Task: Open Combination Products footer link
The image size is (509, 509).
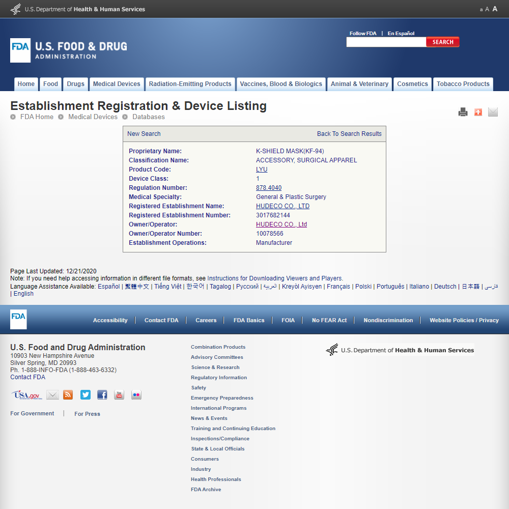Action: (x=218, y=347)
